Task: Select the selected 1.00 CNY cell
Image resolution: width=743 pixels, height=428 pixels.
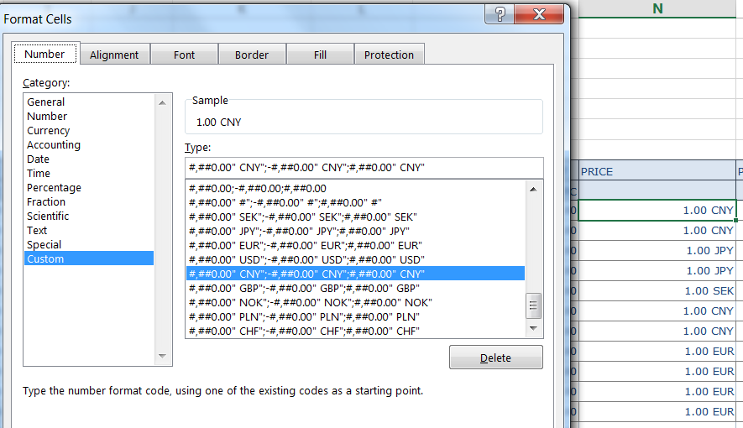Action: coord(657,210)
